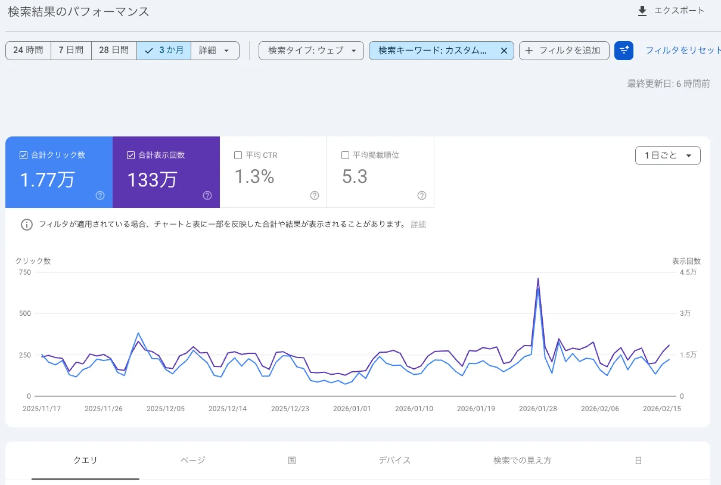Uncheck the 合計クリック数 metric
The width and height of the screenshot is (721, 485).
pos(24,155)
